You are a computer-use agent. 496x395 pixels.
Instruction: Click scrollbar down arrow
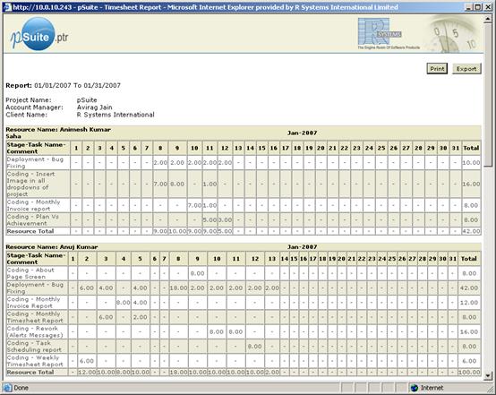(x=487, y=375)
